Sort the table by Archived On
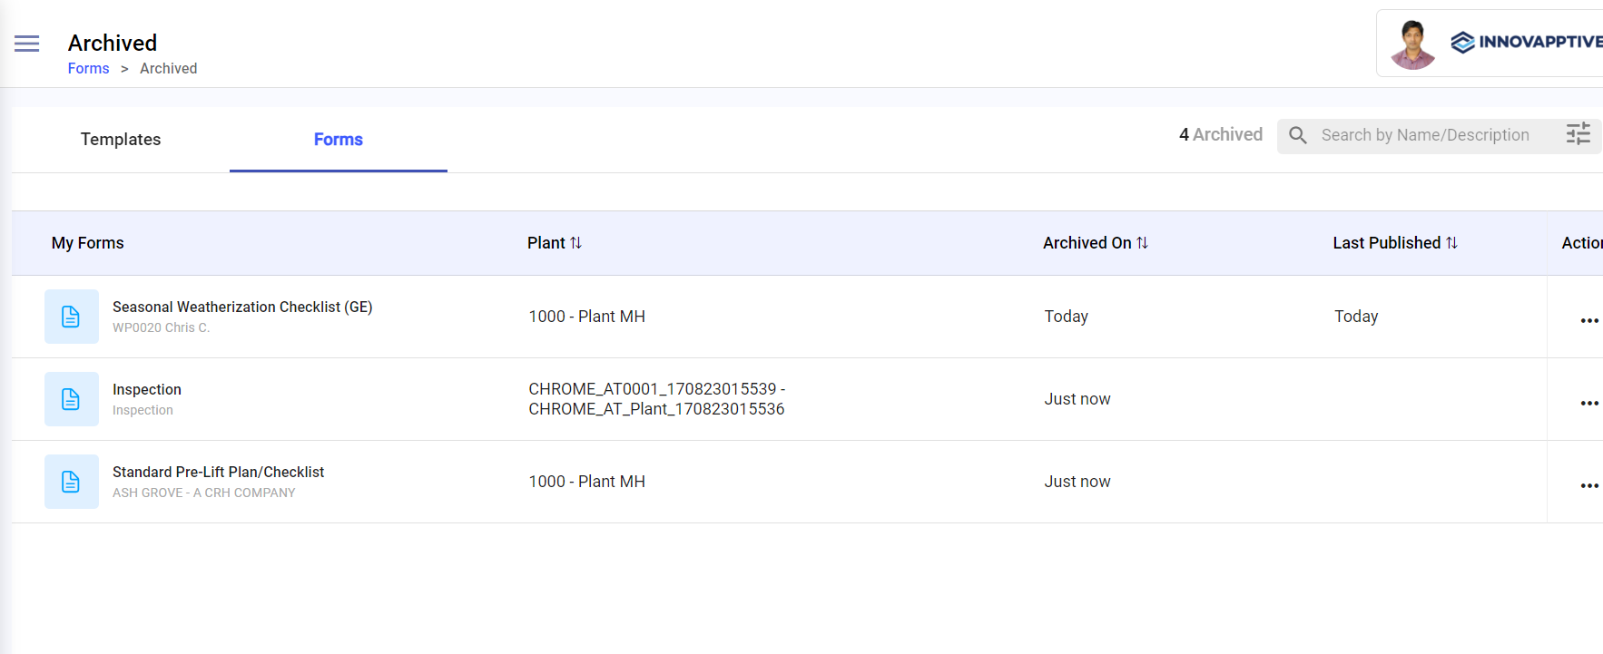 pyautogui.click(x=1142, y=243)
